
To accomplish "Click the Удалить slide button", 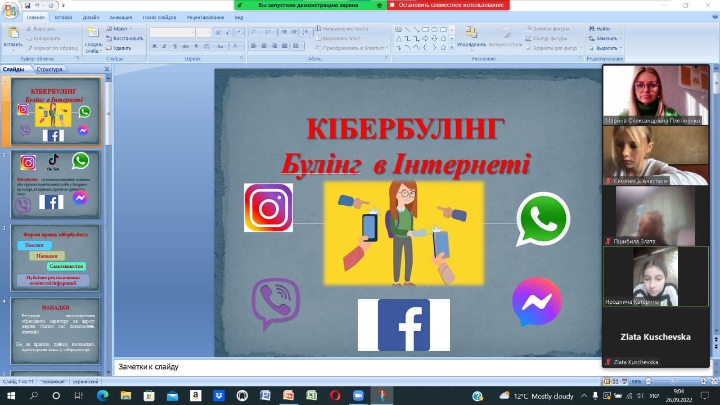I will click(x=118, y=48).
